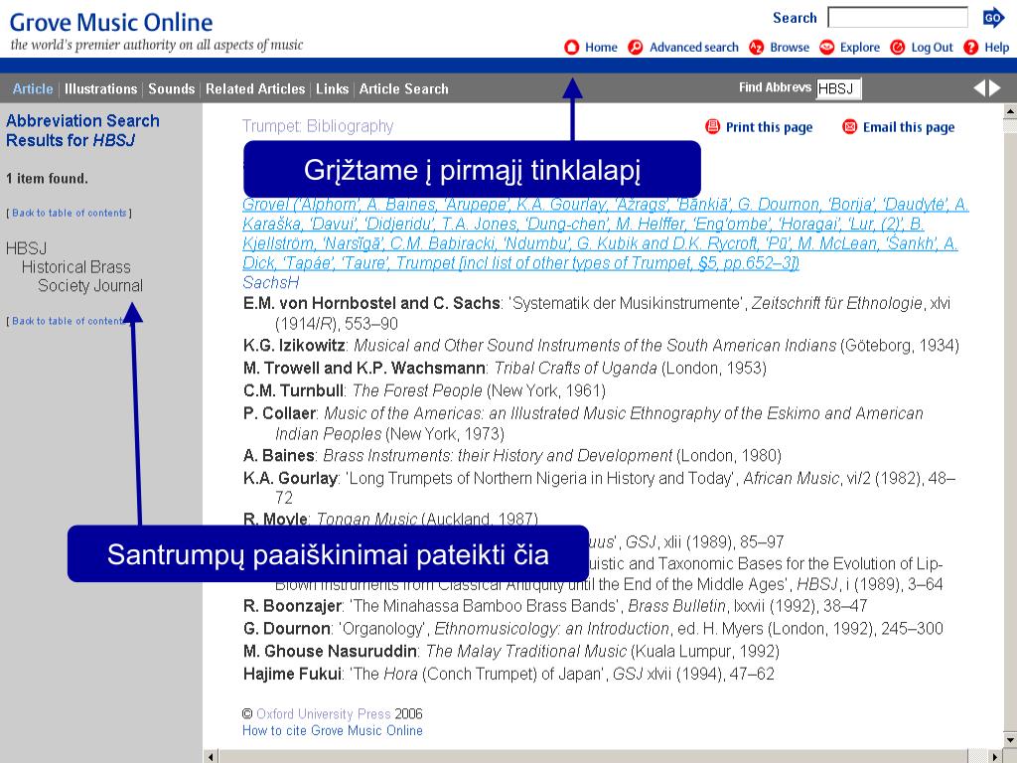
Task: Click the '1 item found.' text
Action: (x=47, y=179)
